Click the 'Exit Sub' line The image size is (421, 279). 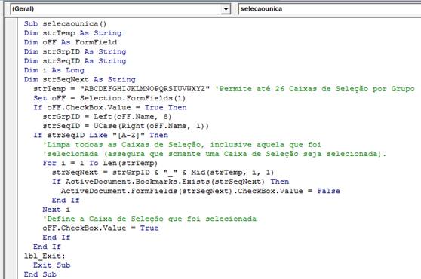[52, 265]
